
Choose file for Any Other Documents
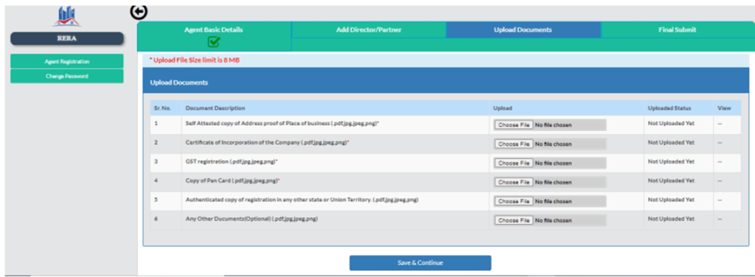click(x=514, y=220)
